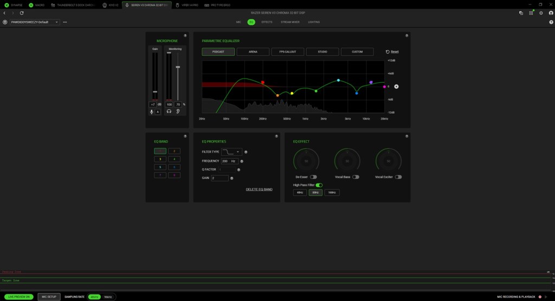This screenshot has width=555, height=301.
Task: Open the Pro Type Ergo tab
Action: 217,5
